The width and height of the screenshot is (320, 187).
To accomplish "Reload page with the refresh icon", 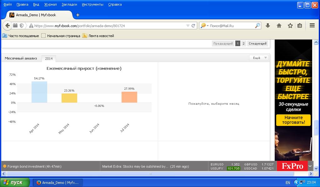I will click(x=193, y=26).
